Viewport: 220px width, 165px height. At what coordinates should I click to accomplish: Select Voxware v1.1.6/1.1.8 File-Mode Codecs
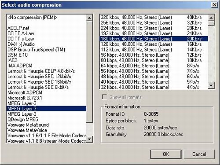pyautogui.click(x=46, y=136)
